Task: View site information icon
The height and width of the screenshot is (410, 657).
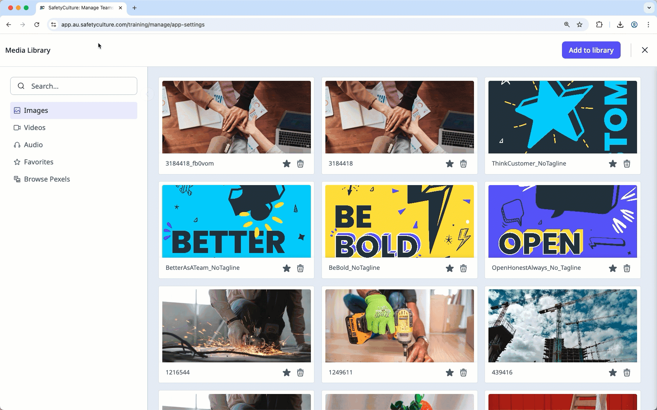Action: 54,25
